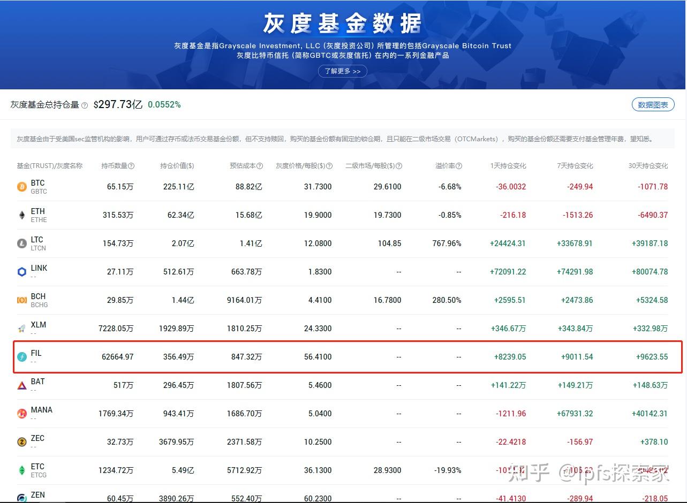Click the FIL coin icon in highlighted row
This screenshot has width=687, height=503.
[21, 357]
